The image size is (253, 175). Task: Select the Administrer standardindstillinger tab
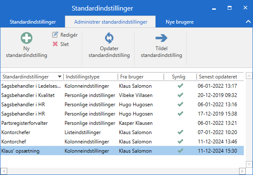click(x=110, y=22)
